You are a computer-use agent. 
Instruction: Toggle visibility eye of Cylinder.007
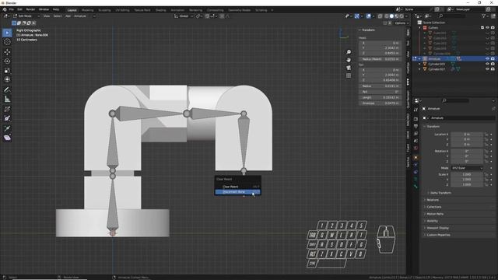point(488,69)
